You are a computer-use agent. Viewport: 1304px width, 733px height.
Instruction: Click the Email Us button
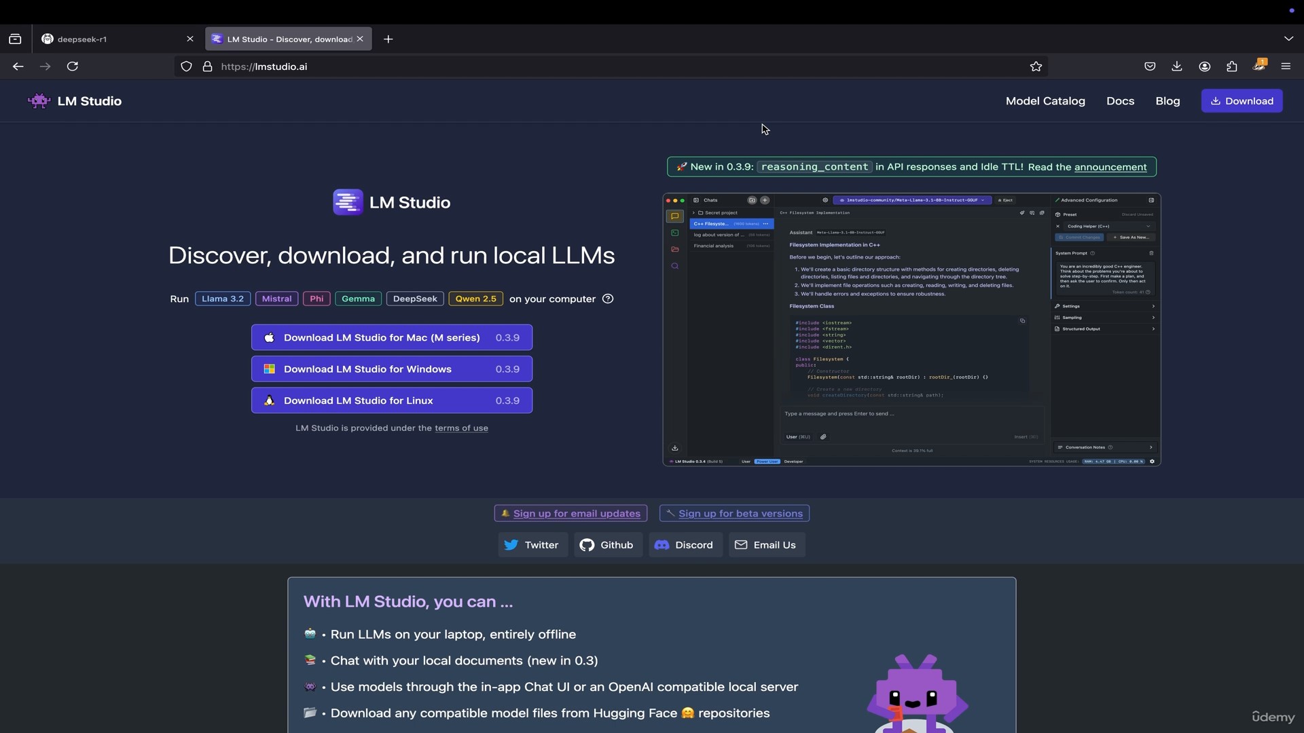766,545
